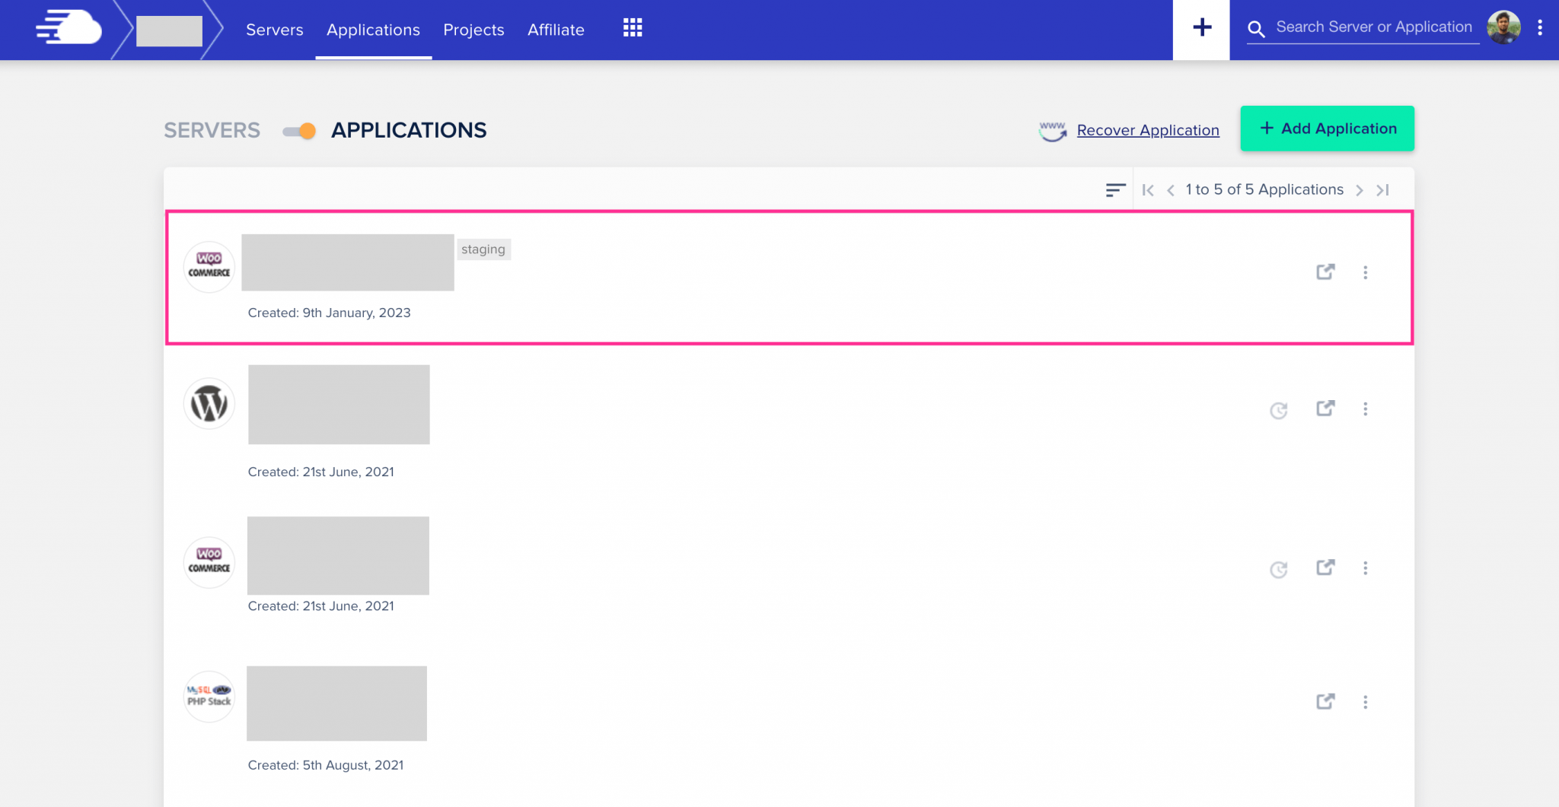Viewport: 1559px width, 807px height.
Task: Click the restore icon on WordPress application
Action: [1279, 409]
